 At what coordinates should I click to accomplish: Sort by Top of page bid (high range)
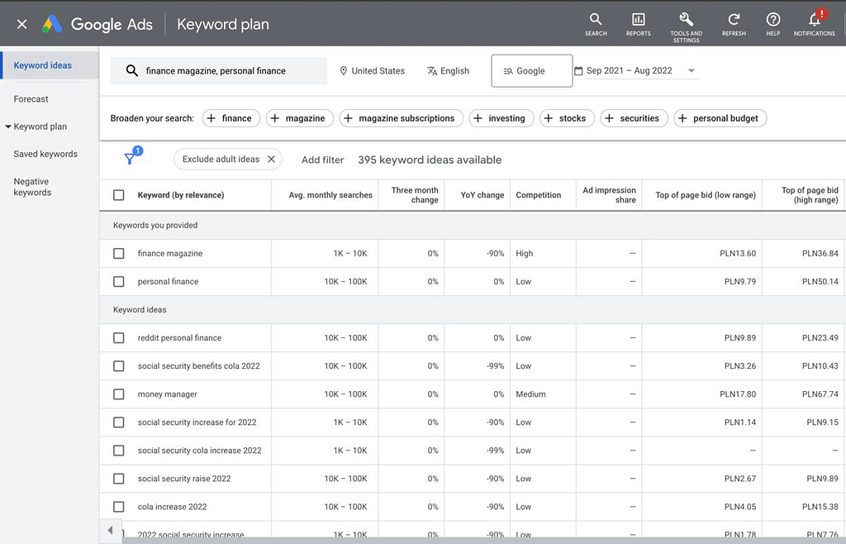pos(810,195)
